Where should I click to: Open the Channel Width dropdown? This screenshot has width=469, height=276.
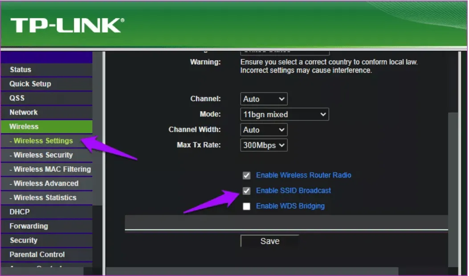tap(264, 130)
